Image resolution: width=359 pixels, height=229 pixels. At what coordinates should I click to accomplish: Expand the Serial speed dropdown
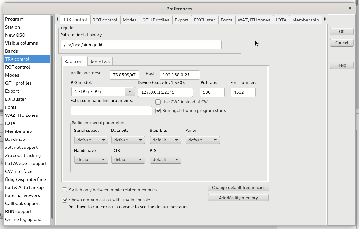tap(91, 140)
